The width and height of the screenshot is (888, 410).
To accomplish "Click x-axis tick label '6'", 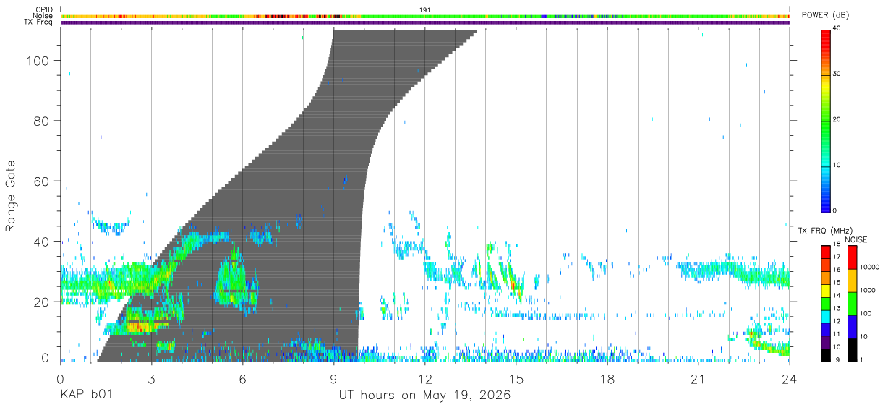I will pos(242,380).
